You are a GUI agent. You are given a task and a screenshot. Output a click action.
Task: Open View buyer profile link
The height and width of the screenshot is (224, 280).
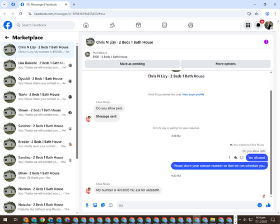(x=193, y=95)
